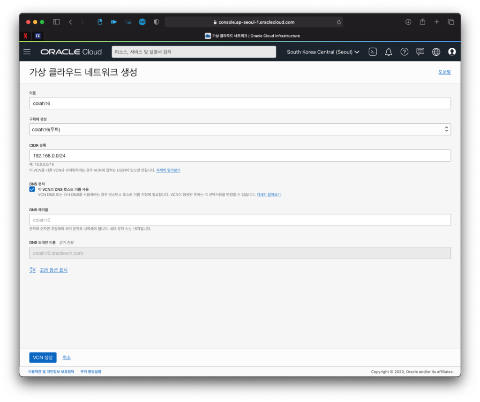Image resolution: width=480 pixels, height=402 pixels.
Task: Open the support chat icon
Action: coord(420,52)
